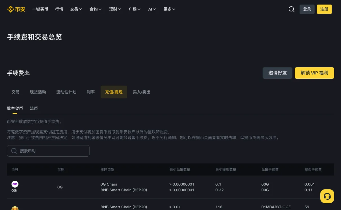341x210 pixels.
Task: Click the Binance 币安 logo
Action: click(16, 9)
